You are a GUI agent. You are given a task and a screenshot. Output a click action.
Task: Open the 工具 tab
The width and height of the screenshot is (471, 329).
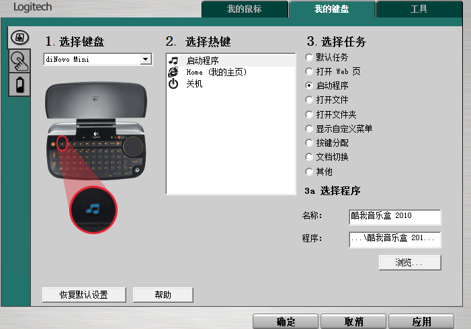pos(419,9)
